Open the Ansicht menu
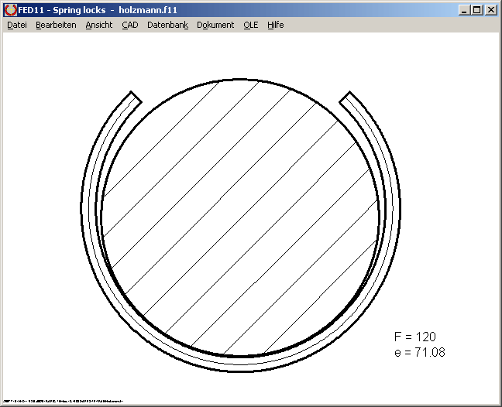This screenshot has width=502, height=407. (x=98, y=25)
